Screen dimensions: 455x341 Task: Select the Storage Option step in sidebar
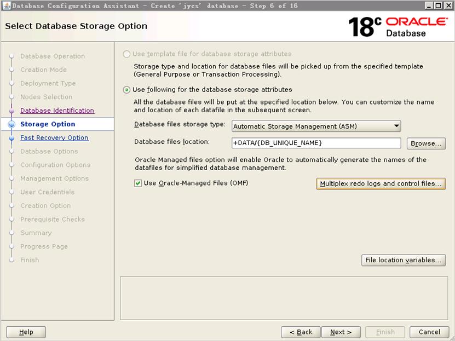click(x=48, y=124)
